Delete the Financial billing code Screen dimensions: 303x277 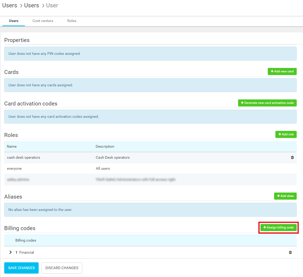290,252
